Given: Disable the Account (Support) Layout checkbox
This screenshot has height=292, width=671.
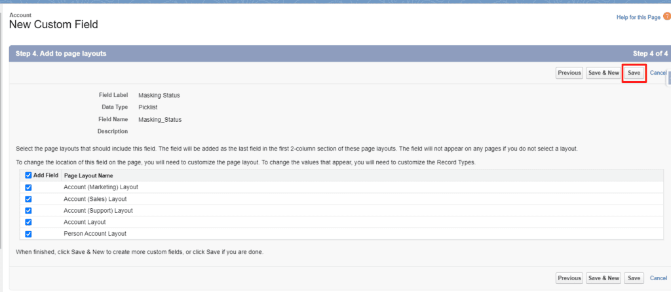Looking at the screenshot, I should click(28, 211).
